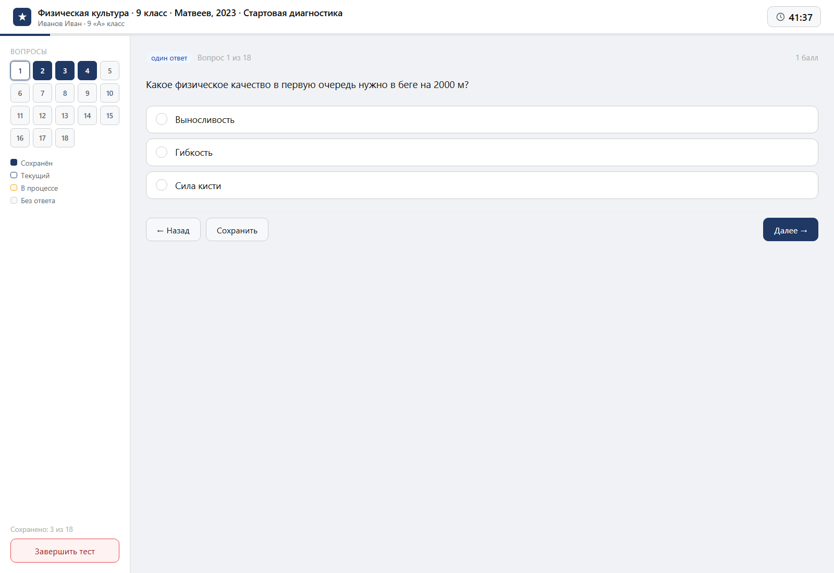Viewport: 834px width, 573px height.
Task: Select question 13 tile
Action: pyautogui.click(x=65, y=116)
